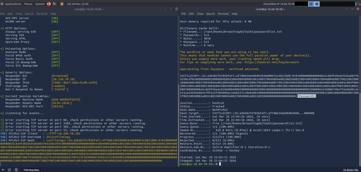Open Terminal menu in right terminal
The height and width of the screenshot is (172, 361).
tap(223, 14)
